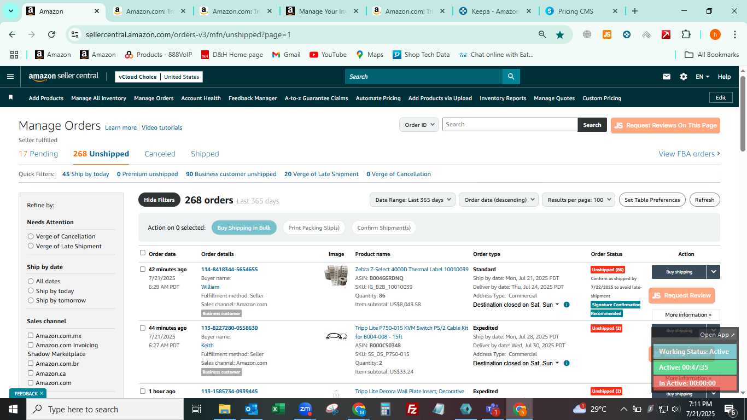Open the Chrome apps grid icon

[14, 55]
